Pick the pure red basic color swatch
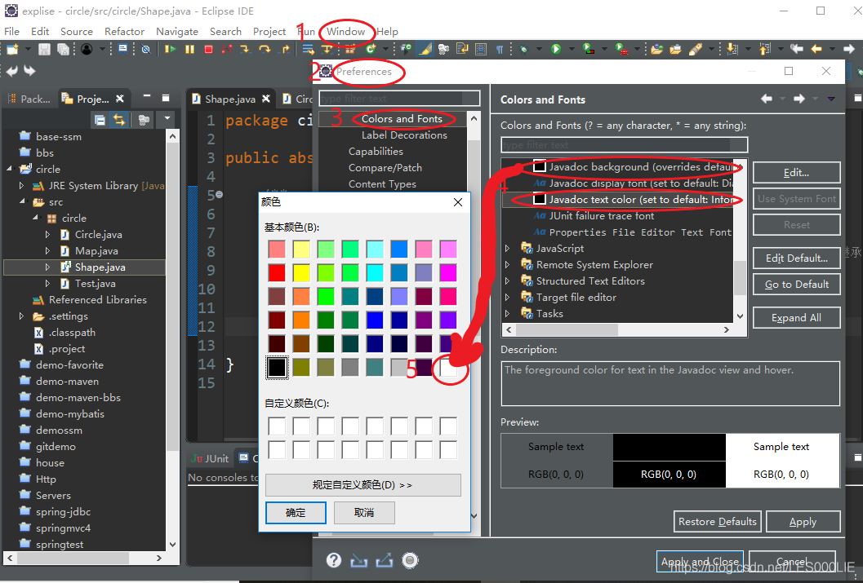The width and height of the screenshot is (863, 583). (x=277, y=272)
